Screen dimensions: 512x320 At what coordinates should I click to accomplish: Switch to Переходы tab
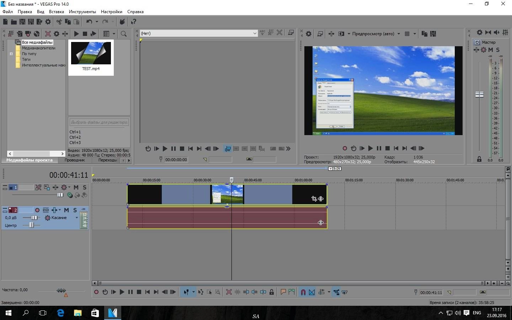click(108, 160)
